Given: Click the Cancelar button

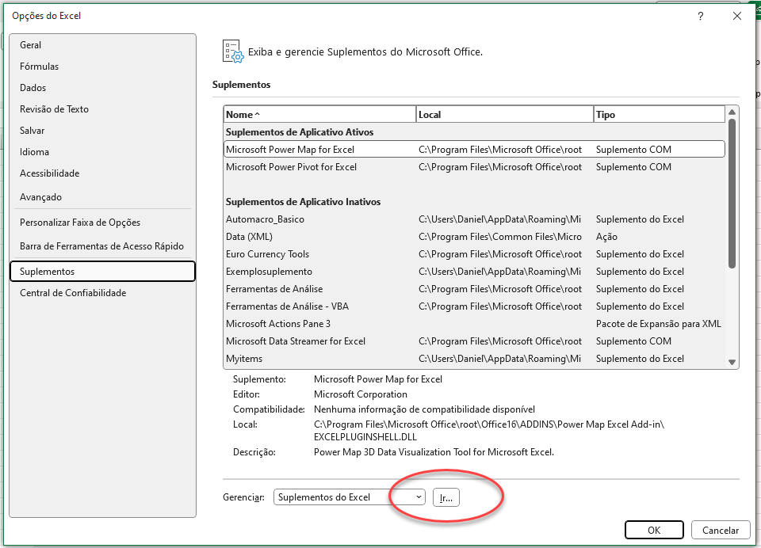Looking at the screenshot, I should [721, 530].
